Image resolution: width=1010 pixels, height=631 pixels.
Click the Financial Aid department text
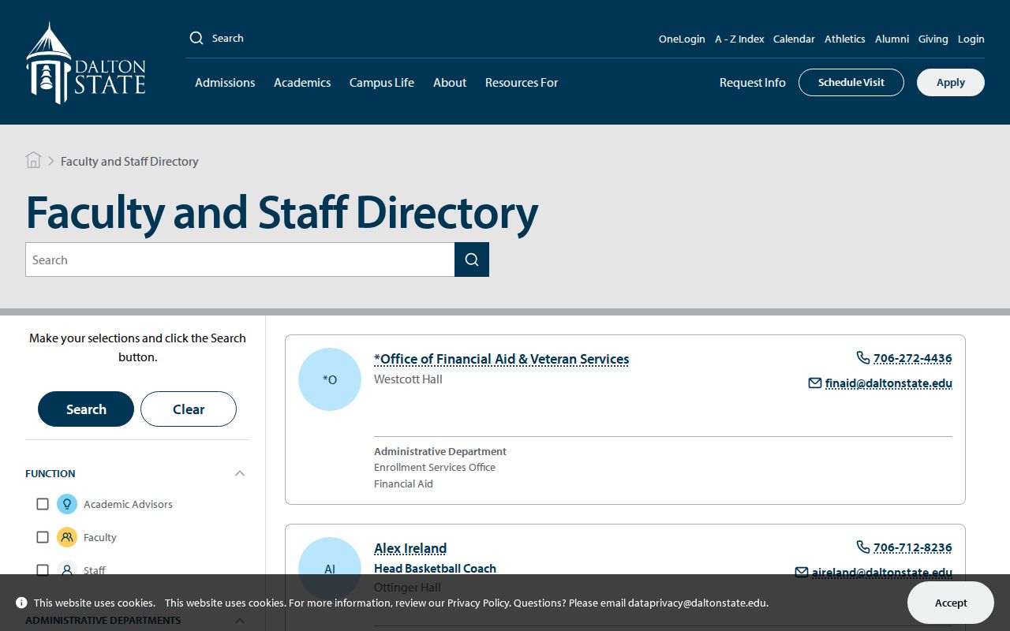(x=403, y=484)
